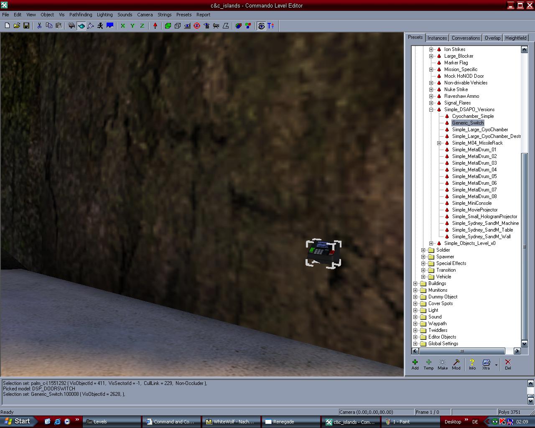
Task: Open the Pathfinding menu
Action: point(81,15)
